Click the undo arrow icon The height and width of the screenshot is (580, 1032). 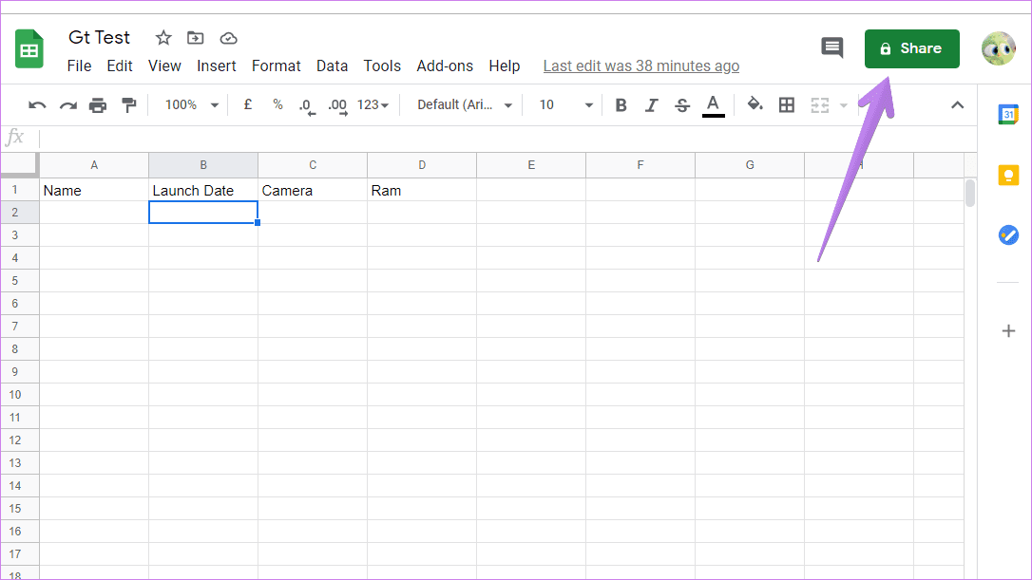[x=37, y=105]
